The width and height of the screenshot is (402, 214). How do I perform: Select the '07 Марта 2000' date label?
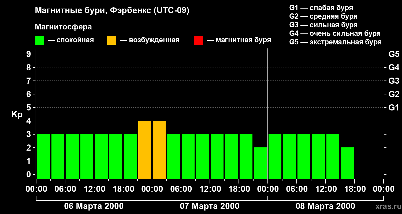tap(210, 206)
